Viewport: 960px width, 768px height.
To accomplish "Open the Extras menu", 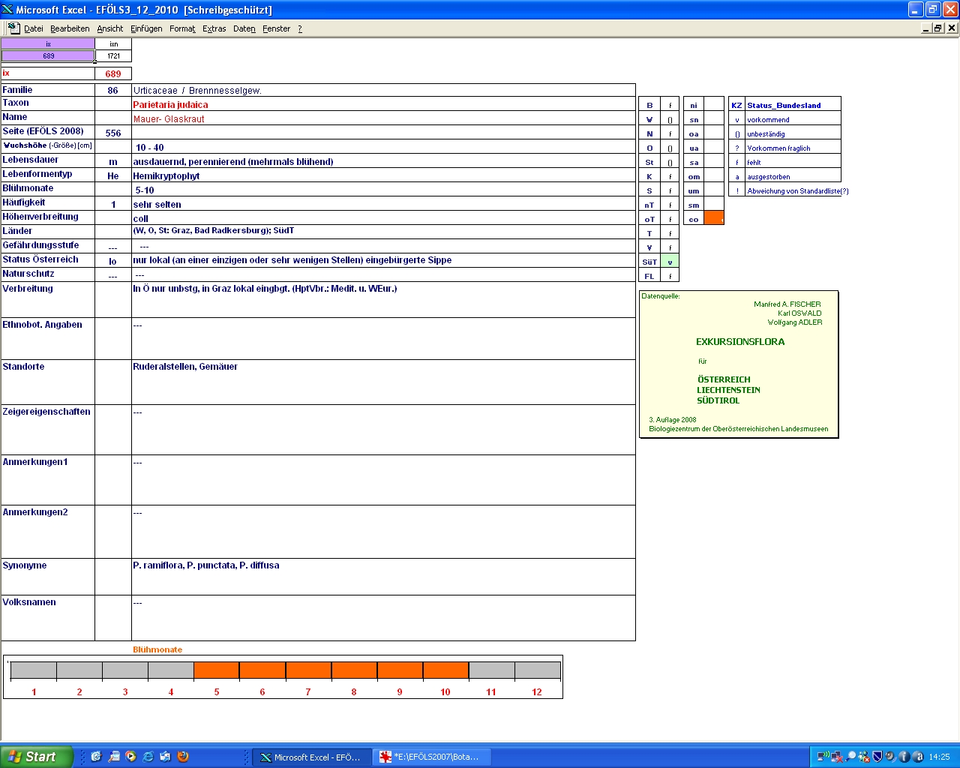I will 214,28.
